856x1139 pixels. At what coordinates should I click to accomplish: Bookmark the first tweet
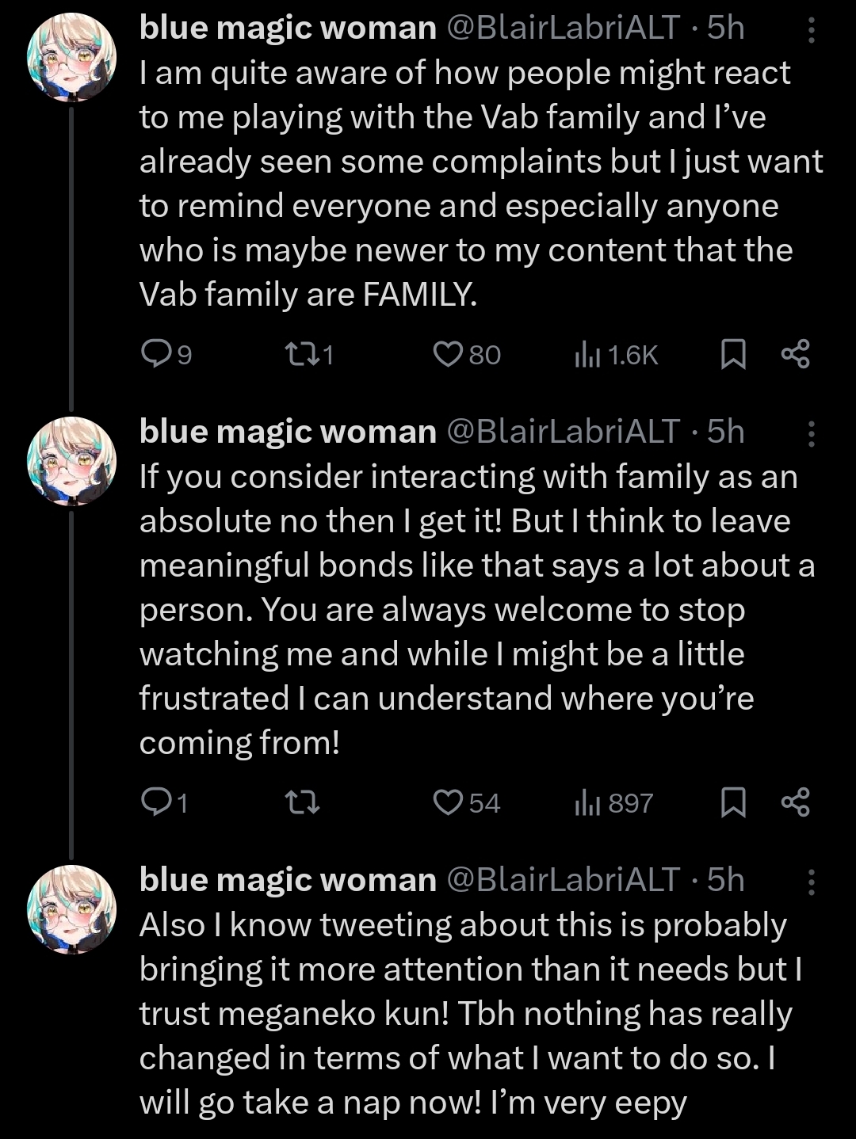[733, 354]
